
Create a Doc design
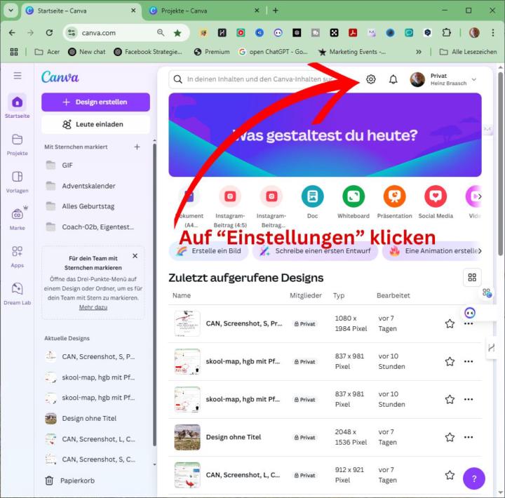point(312,202)
